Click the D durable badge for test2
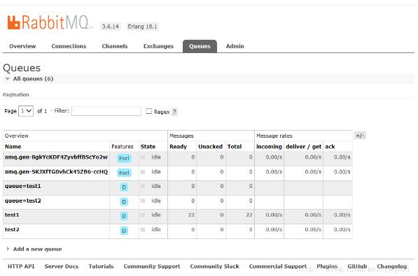Viewport: 418px width, 276px height. 124,231
